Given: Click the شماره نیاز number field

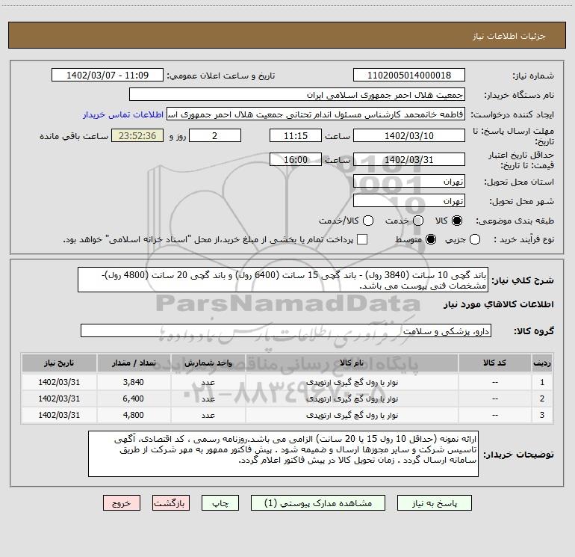Looking at the screenshot, I should (409, 76).
